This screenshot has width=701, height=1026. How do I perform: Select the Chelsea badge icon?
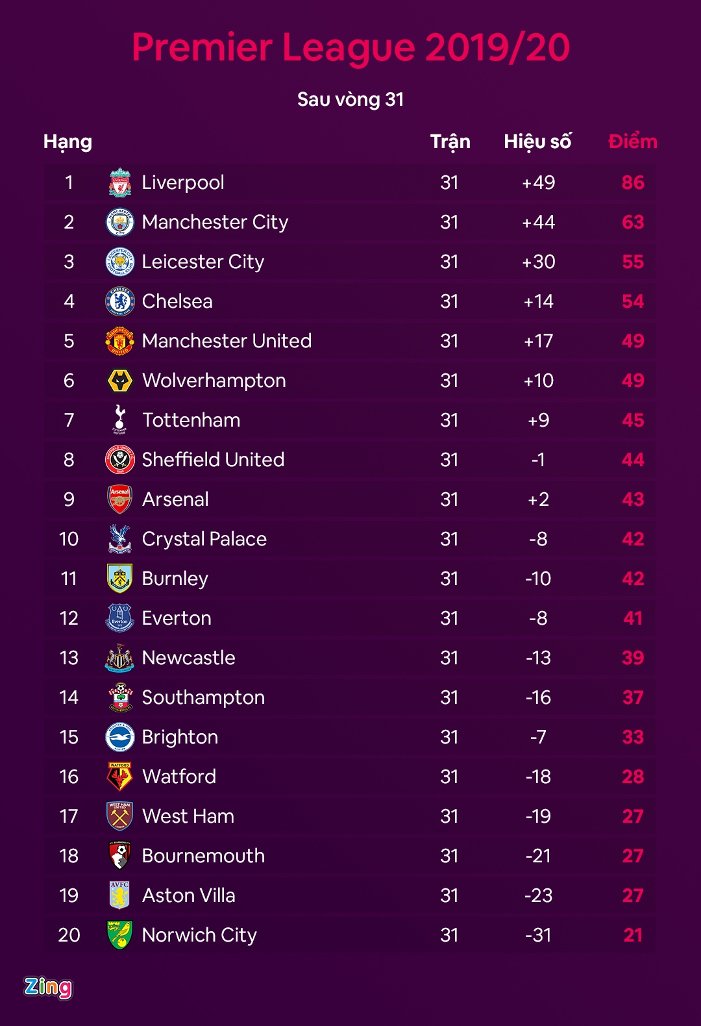pos(120,301)
